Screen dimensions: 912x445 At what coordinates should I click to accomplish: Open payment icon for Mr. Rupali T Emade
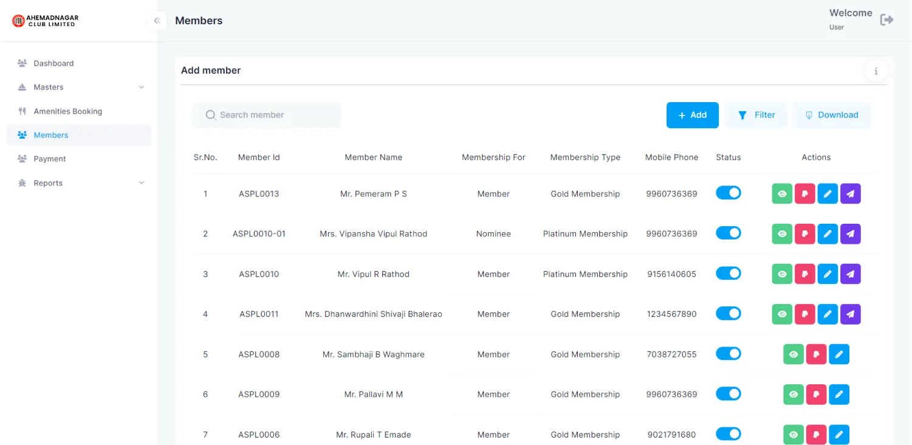point(817,435)
